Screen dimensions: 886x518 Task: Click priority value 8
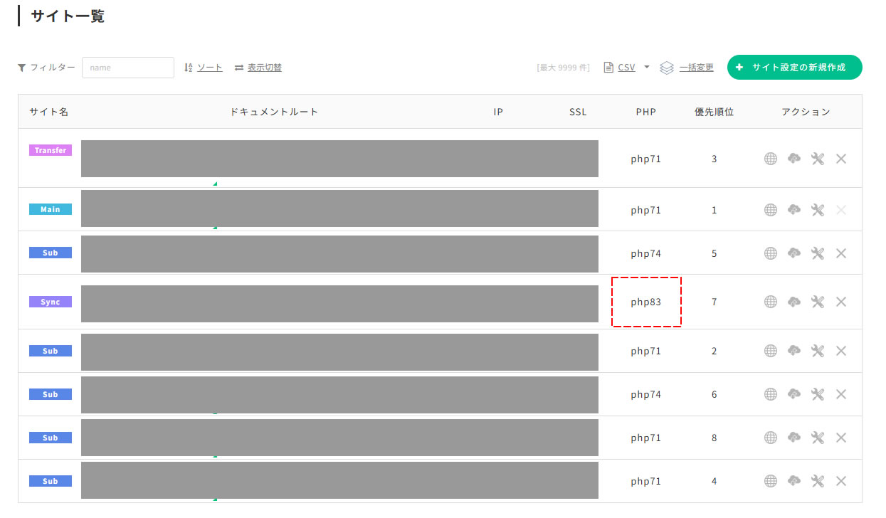[714, 438]
